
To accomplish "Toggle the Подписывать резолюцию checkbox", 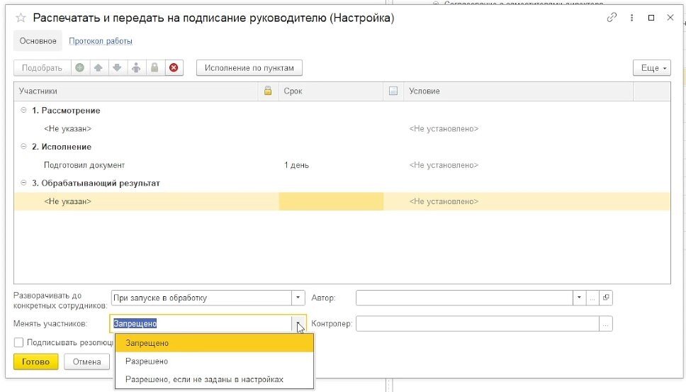I will coord(18,342).
